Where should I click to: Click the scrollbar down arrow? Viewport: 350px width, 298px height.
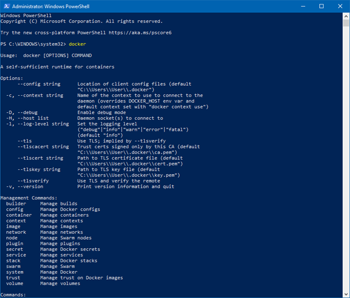pyautogui.click(x=346, y=294)
